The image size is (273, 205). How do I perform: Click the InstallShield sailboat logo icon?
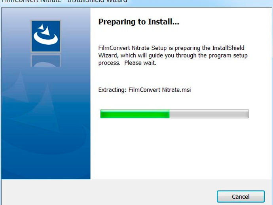coord(46,36)
